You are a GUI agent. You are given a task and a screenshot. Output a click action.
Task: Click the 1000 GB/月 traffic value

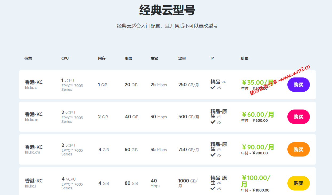tap(188, 183)
